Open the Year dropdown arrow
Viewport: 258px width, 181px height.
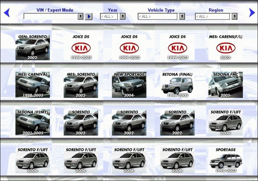[x=123, y=16]
